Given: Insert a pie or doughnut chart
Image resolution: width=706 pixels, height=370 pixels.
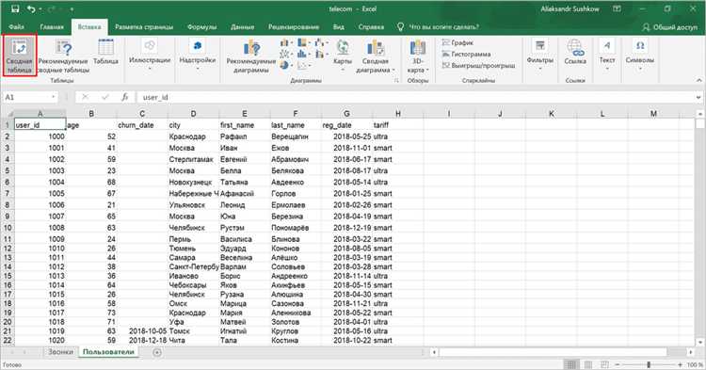Looking at the screenshot, I should click(285, 65).
